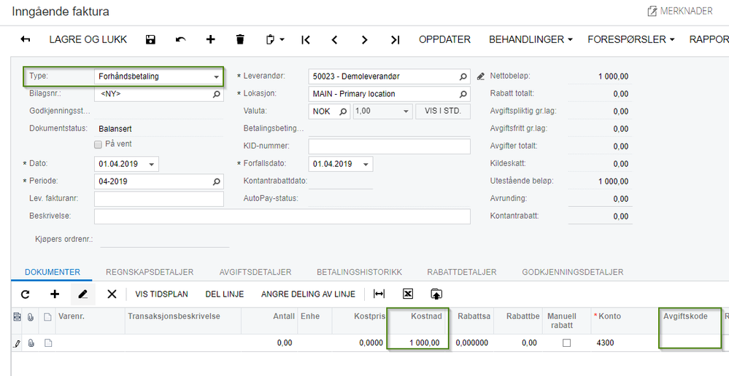Go to the first record icon
This screenshot has width=729, height=376.
(x=306, y=40)
